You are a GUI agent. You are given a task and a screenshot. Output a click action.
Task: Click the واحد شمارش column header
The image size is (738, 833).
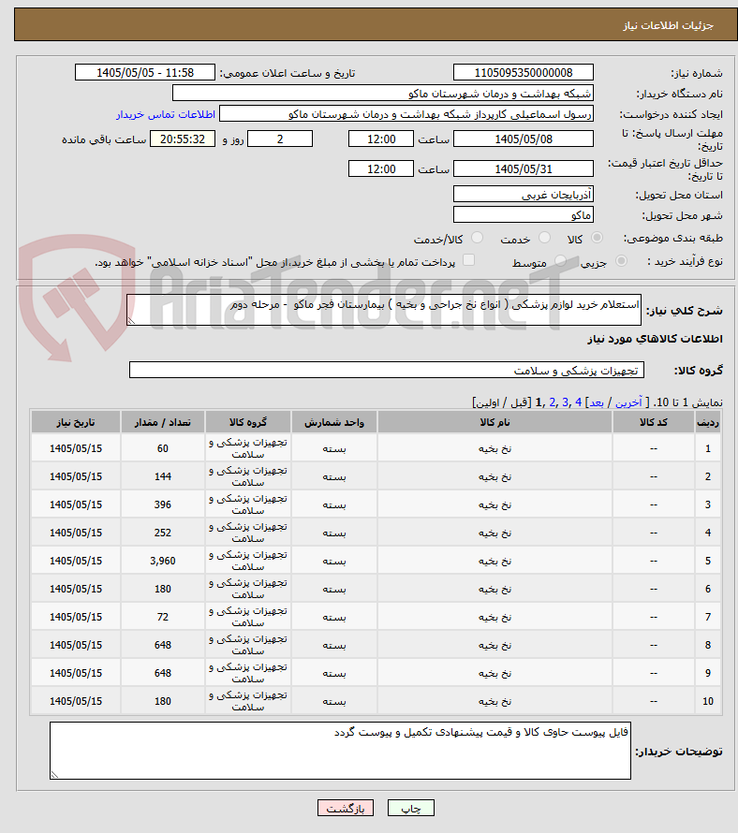(x=334, y=422)
